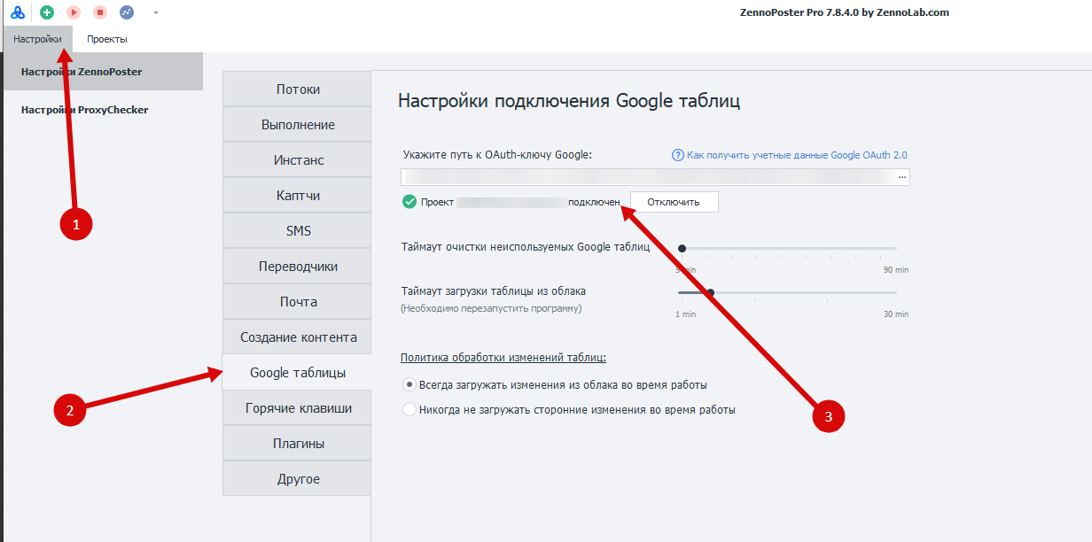Open the Каптчи settings tab

(297, 196)
